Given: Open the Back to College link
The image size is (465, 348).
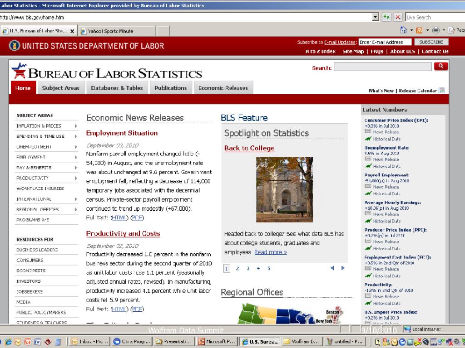Looking at the screenshot, I should point(249,148).
